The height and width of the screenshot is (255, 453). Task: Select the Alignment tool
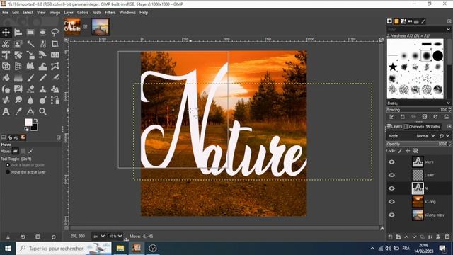pyautogui.click(x=18, y=33)
